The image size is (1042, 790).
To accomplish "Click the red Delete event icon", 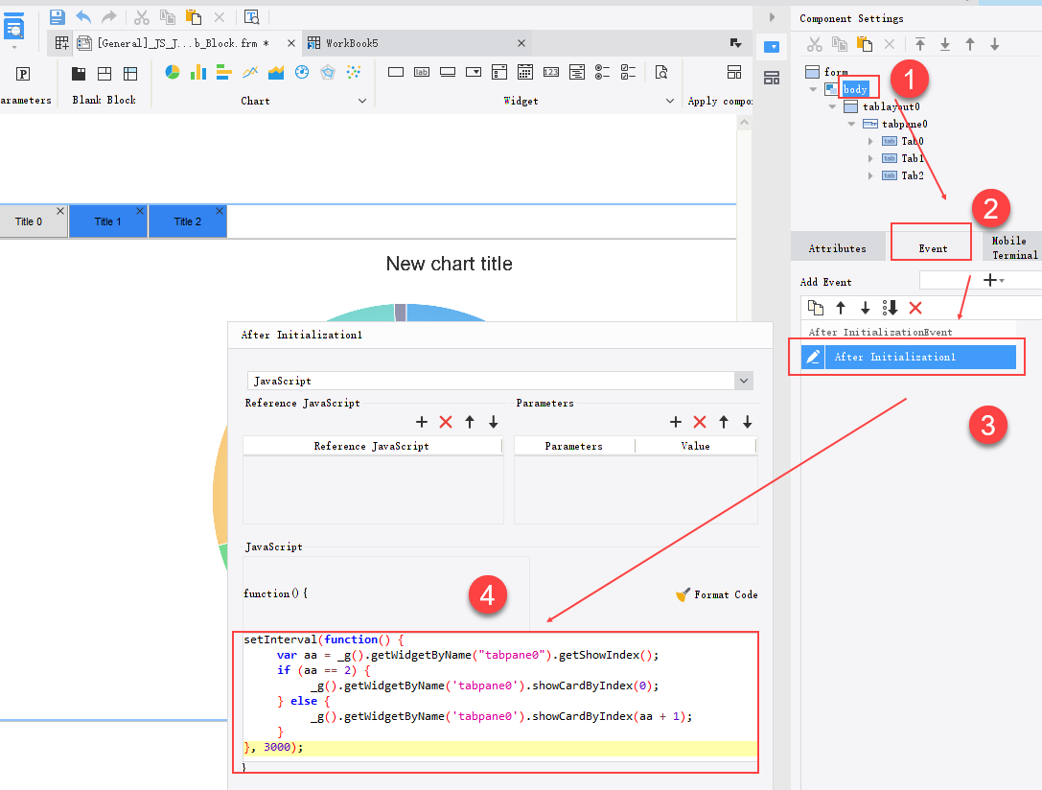I will click(915, 308).
